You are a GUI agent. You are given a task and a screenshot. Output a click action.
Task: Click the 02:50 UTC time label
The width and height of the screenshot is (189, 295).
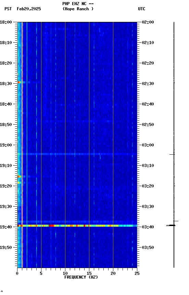click(148, 125)
